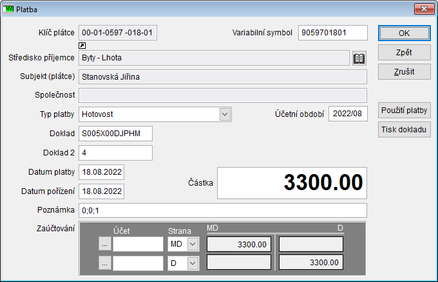Confirm the payment with OK
This screenshot has height=282, width=438.
pyautogui.click(x=404, y=33)
